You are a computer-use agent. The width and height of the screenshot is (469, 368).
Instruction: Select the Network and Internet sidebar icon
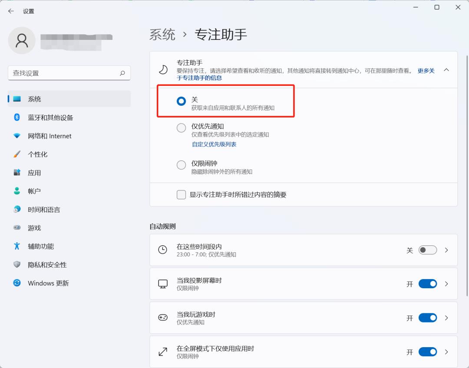coord(17,136)
